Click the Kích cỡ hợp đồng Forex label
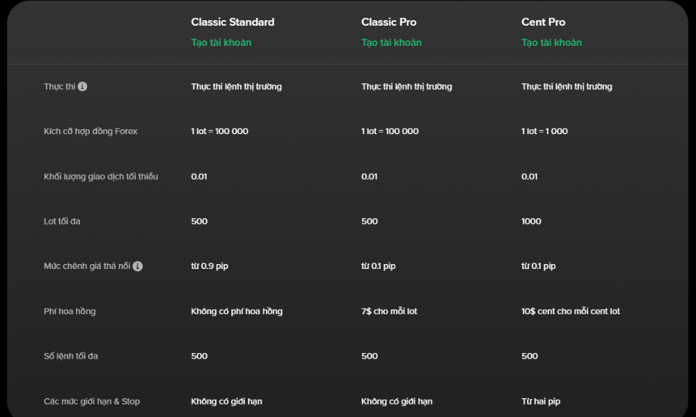This screenshot has height=417, width=696. (x=90, y=131)
